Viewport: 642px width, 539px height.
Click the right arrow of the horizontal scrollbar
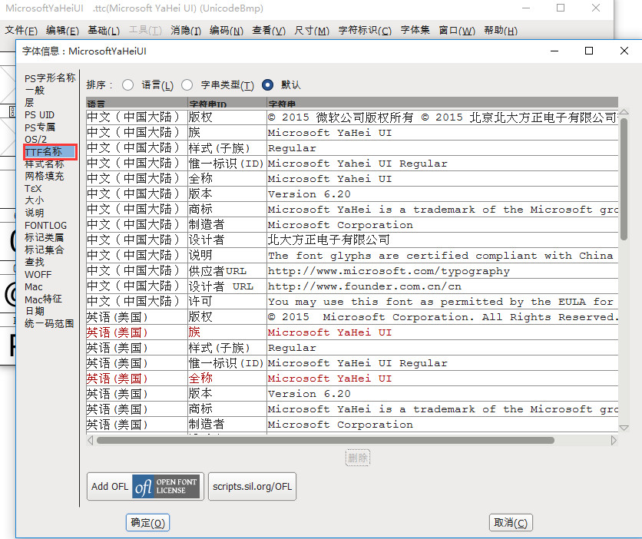click(x=613, y=441)
